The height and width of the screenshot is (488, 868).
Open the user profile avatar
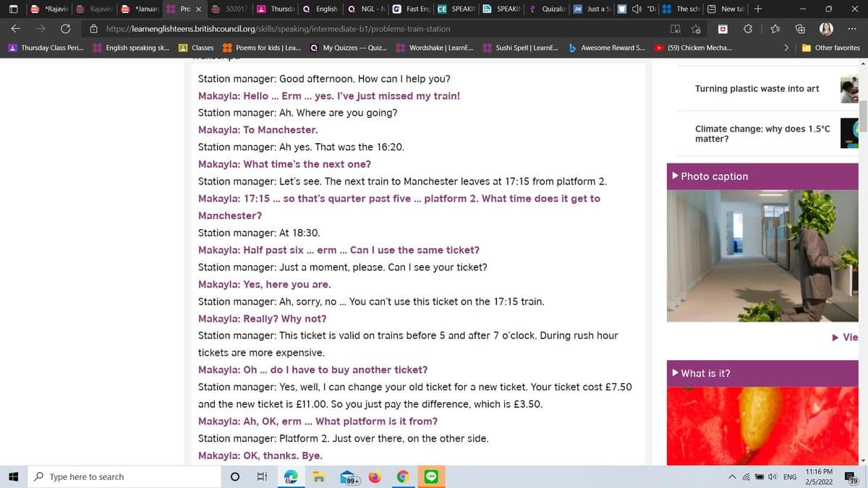[x=827, y=29]
